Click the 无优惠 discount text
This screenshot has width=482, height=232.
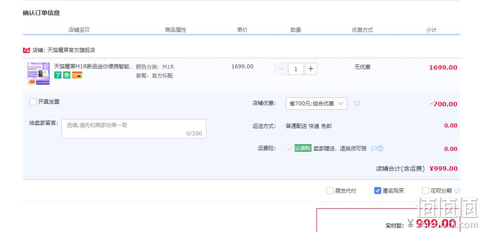(362, 67)
